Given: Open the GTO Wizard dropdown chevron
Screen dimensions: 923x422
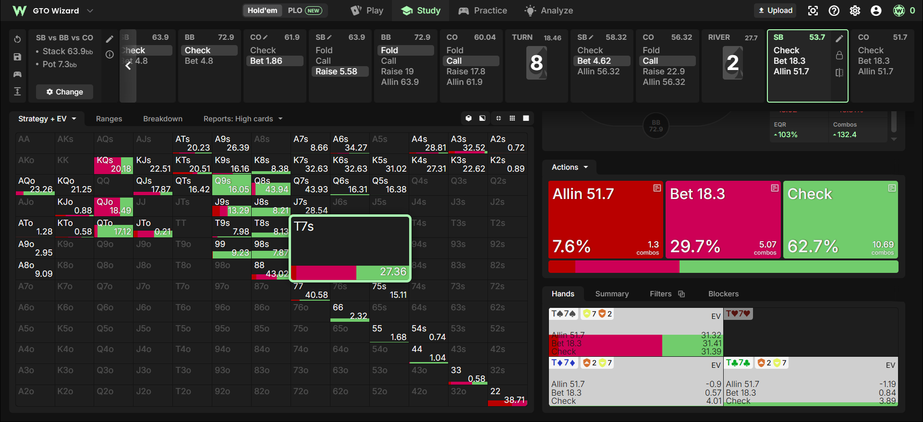Looking at the screenshot, I should [90, 11].
